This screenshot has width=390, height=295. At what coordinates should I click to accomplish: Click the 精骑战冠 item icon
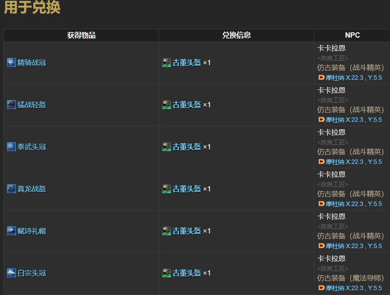[x=12, y=62]
